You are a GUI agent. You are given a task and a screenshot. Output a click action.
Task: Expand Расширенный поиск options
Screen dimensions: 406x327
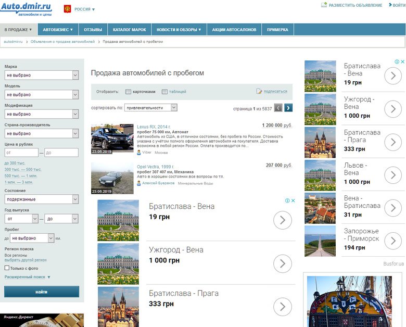[x=28, y=277]
